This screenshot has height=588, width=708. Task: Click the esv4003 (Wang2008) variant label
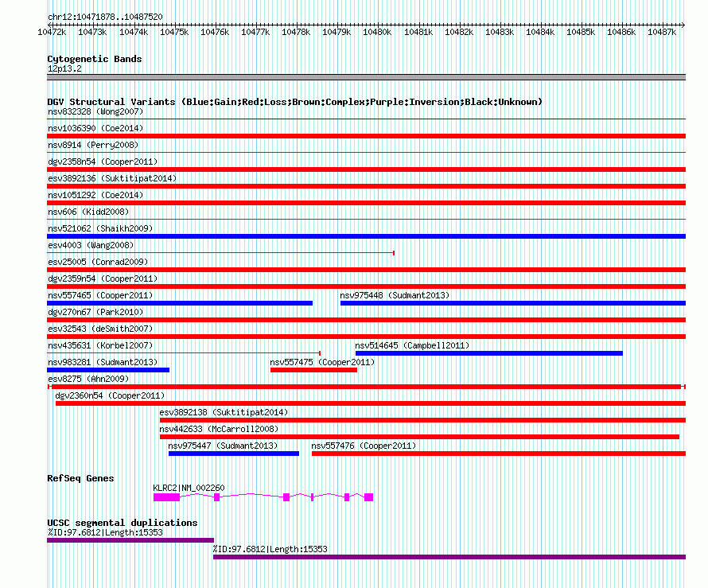[x=91, y=245]
